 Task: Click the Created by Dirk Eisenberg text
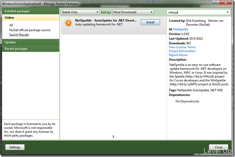click(x=196, y=23)
